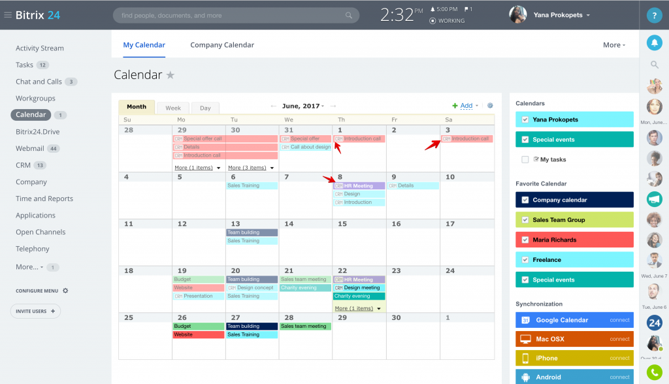The height and width of the screenshot is (384, 669).
Task: Open the hamburger menu next to Bitrix 24
Action: (x=8, y=15)
